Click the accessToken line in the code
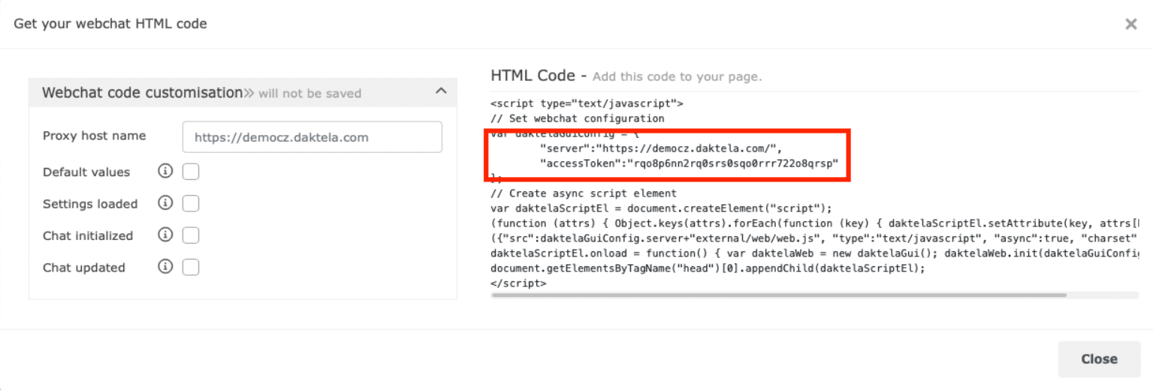Image resolution: width=1153 pixels, height=390 pixels. 689,163
